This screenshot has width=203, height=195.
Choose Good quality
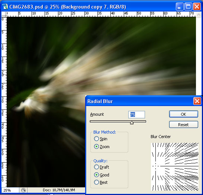(x=101, y=175)
